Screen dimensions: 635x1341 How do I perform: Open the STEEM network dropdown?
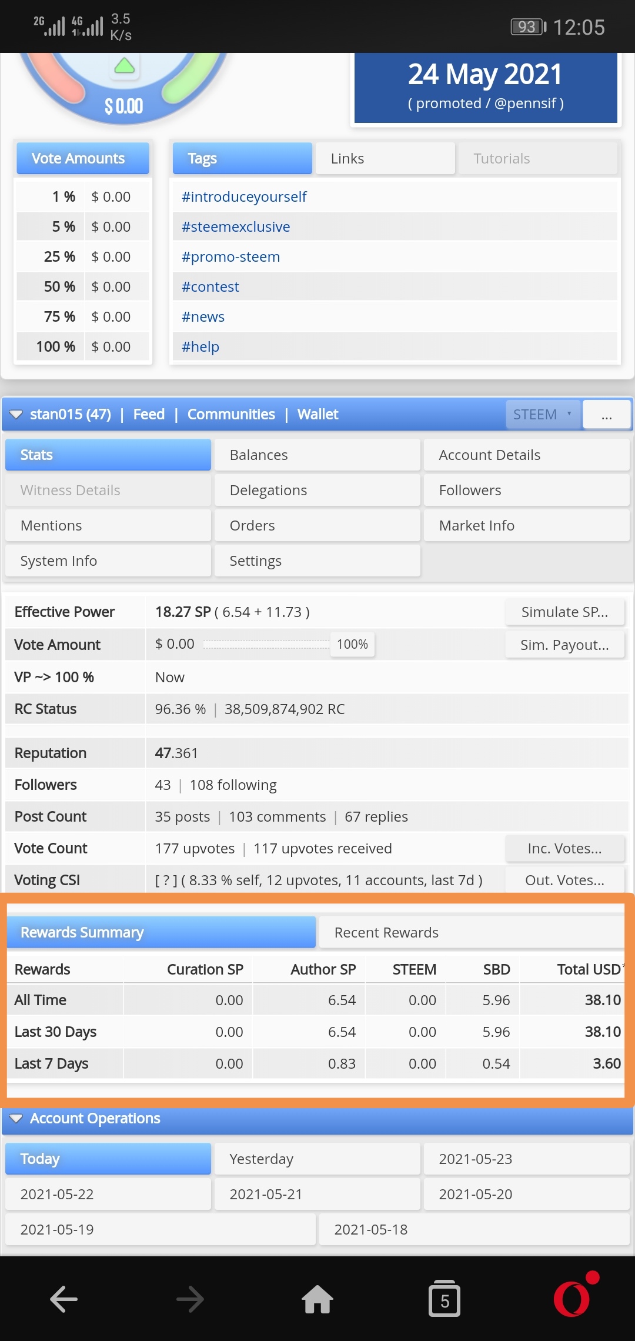pos(543,414)
